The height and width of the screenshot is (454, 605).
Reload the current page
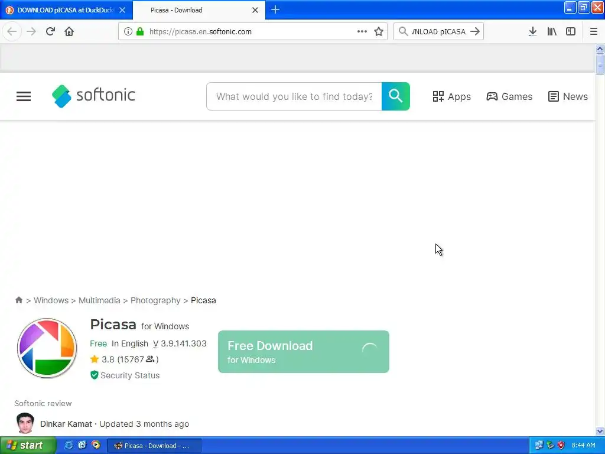[50, 31]
